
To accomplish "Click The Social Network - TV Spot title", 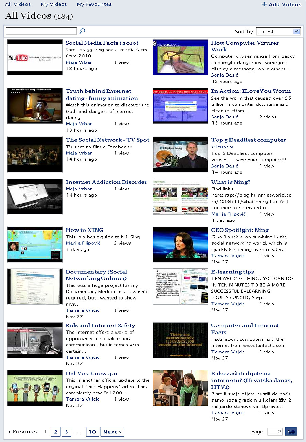I will pyautogui.click(x=107, y=140).
